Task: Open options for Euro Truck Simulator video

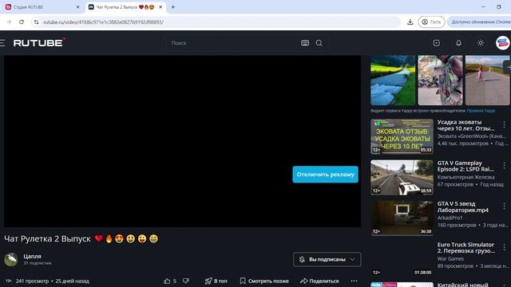Action: [504, 247]
